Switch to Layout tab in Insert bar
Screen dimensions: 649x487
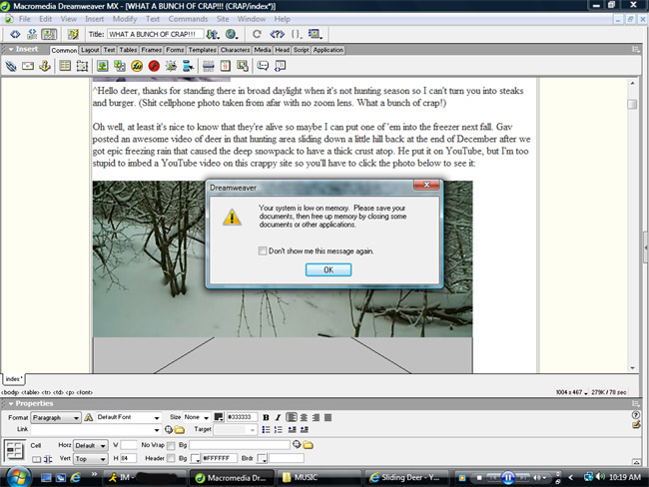tap(90, 50)
